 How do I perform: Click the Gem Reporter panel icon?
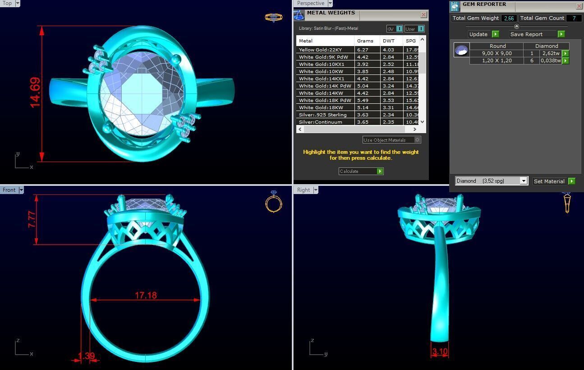tap(455, 6)
